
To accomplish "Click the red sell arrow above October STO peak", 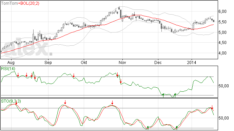I will pos(112,103).
